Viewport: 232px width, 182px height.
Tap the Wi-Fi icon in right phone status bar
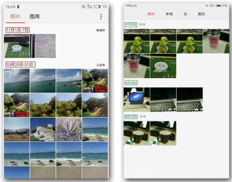pos(207,6)
